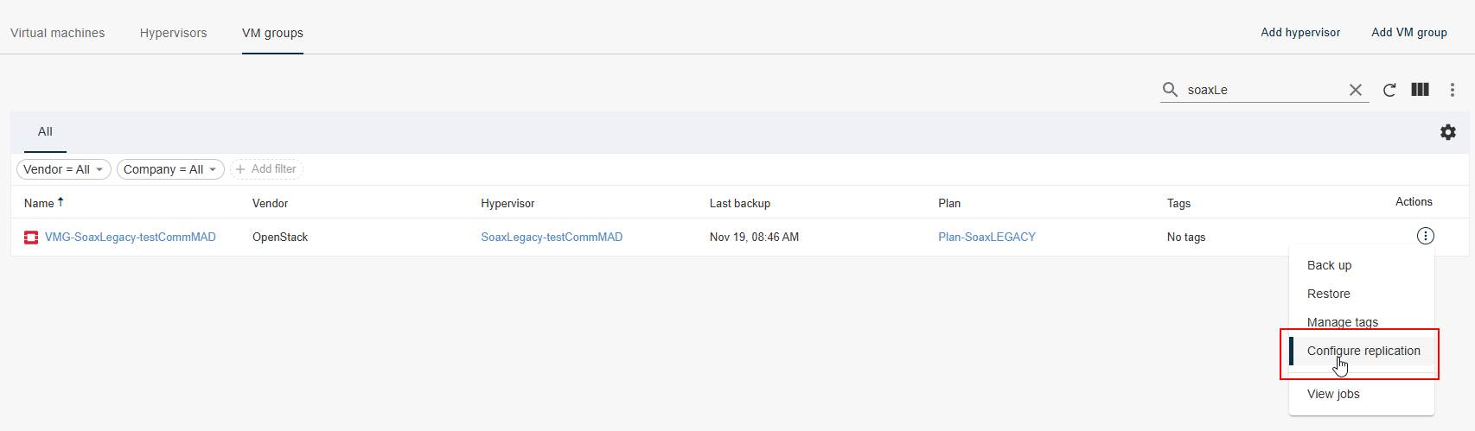This screenshot has height=431, width=1475.
Task: Open table settings gear icon
Action: click(x=1447, y=132)
